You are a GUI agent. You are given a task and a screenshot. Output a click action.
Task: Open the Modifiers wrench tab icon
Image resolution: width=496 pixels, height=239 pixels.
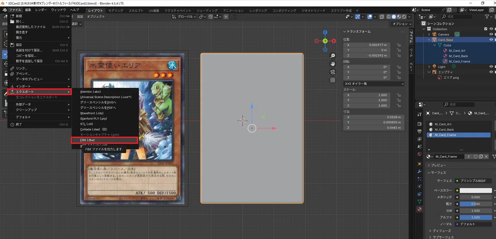click(419, 171)
